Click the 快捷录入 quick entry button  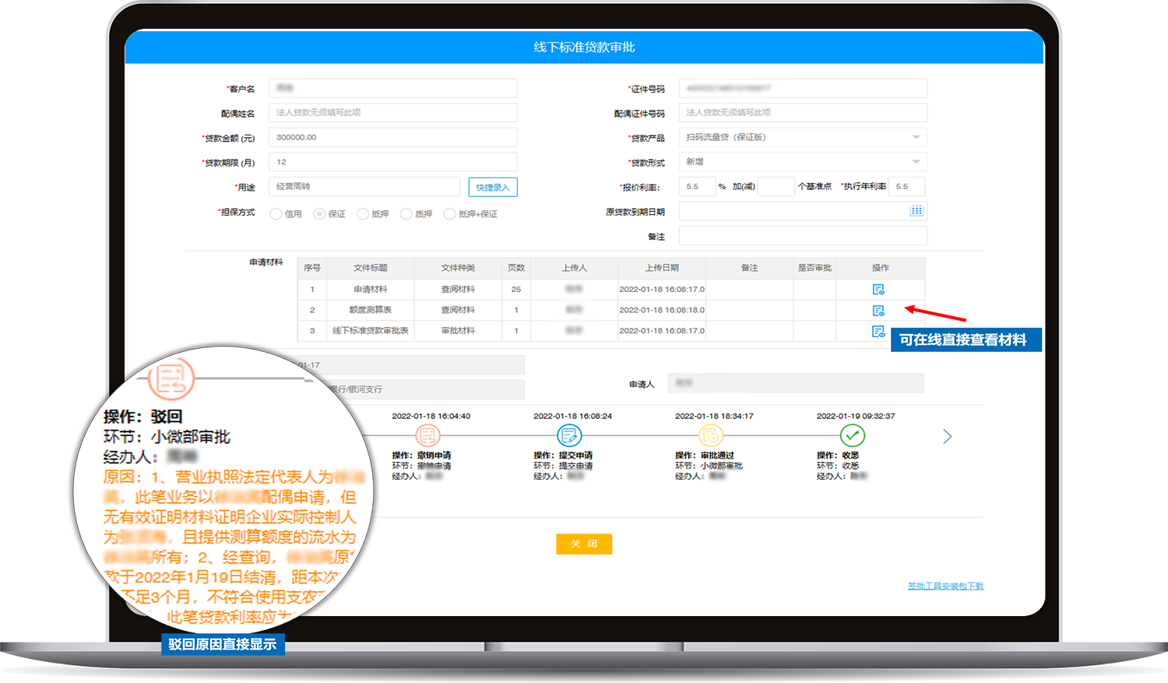click(492, 187)
